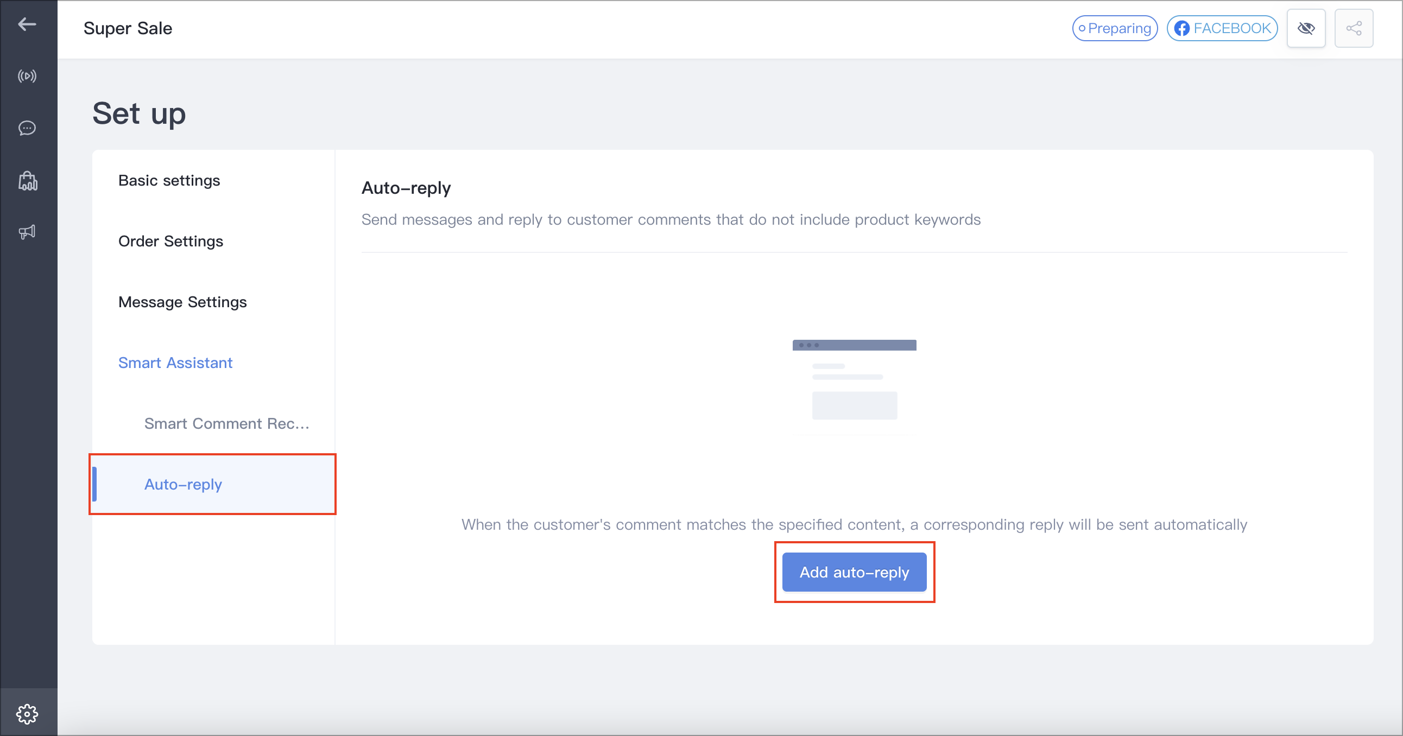Open the settings gear icon
1403x736 pixels.
tap(27, 714)
